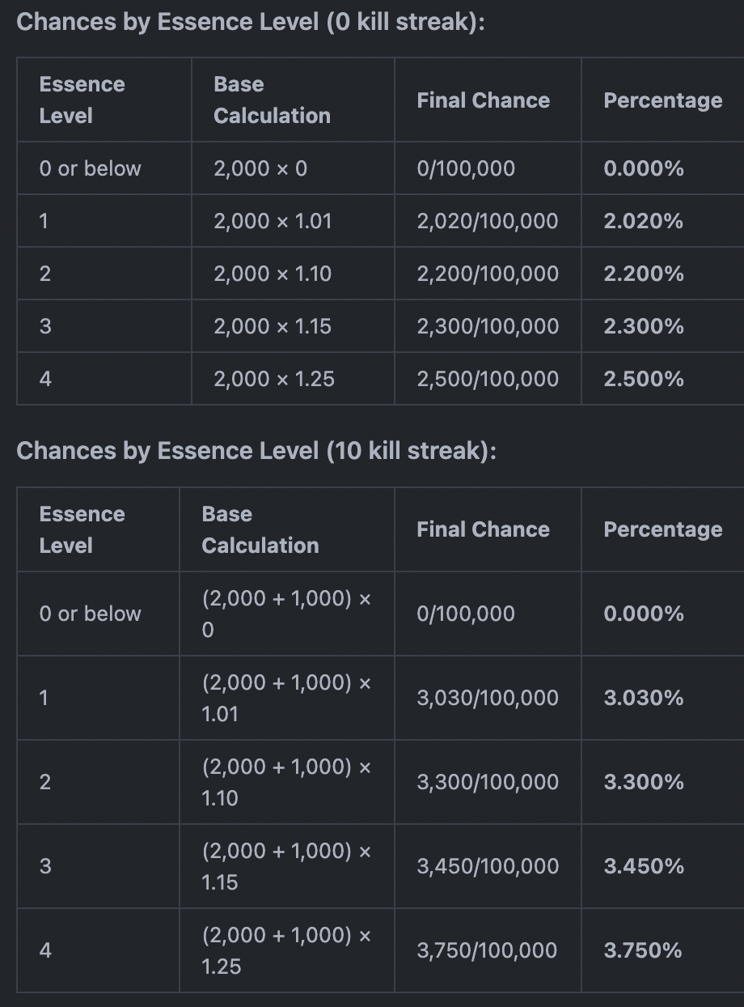
Task: Select the "(2,000 + 1,000) × 1.10" cell
Action: tap(285, 782)
